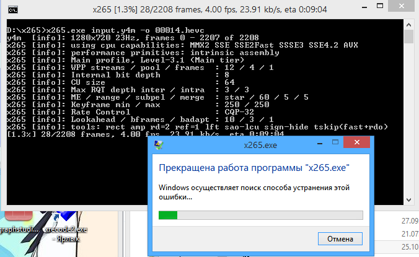The height and width of the screenshot is (257, 419).
Task: Click the console scrollbar up arrow
Action: point(408,25)
